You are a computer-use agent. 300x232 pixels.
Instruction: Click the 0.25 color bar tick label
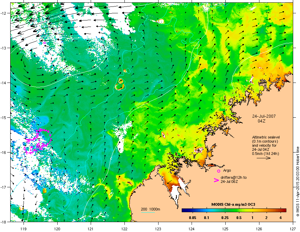225,218
